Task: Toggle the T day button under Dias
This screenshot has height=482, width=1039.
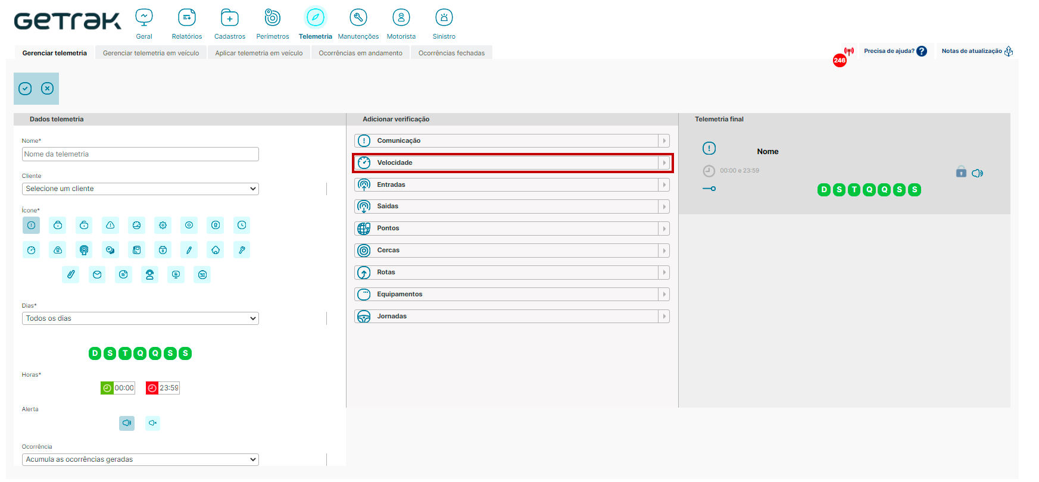Action: 125,353
